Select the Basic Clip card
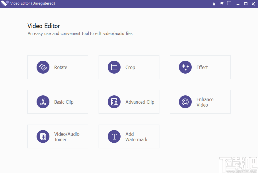This screenshot has width=258, height=173. point(57,102)
